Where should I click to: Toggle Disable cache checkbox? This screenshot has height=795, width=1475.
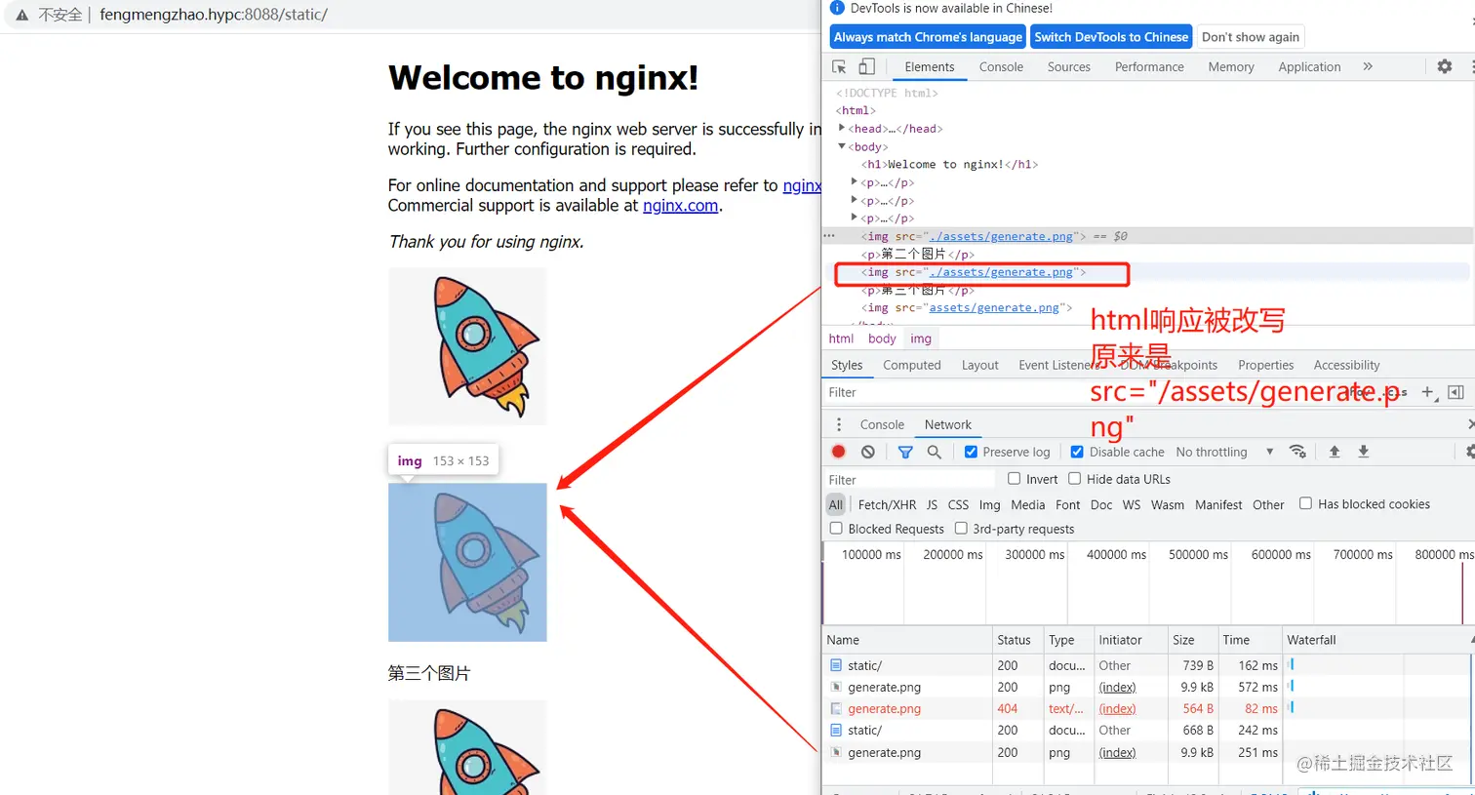click(1077, 452)
